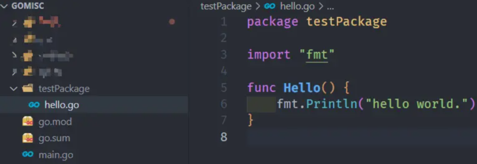Collapse the GOMISC root folder chevron
Screen dimensions: 477x164
(x=4, y=6)
